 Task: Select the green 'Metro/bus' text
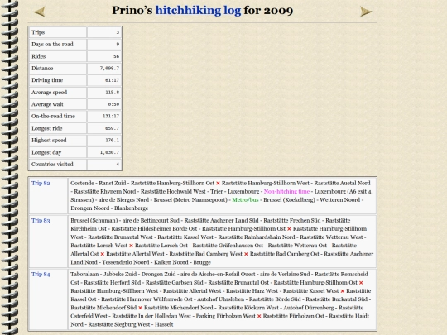point(245,200)
